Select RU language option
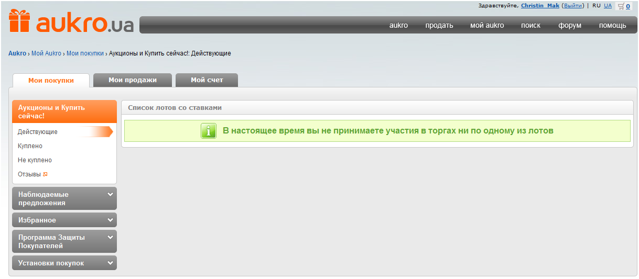This screenshot has width=639, height=279. pos(597,6)
